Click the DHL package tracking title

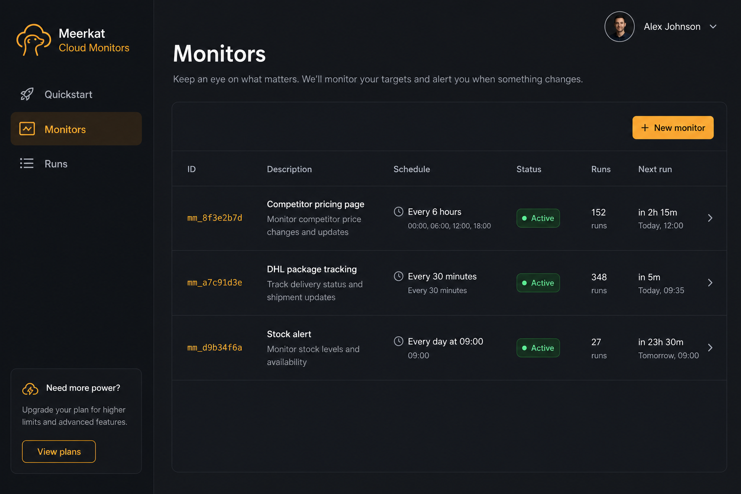click(x=312, y=269)
